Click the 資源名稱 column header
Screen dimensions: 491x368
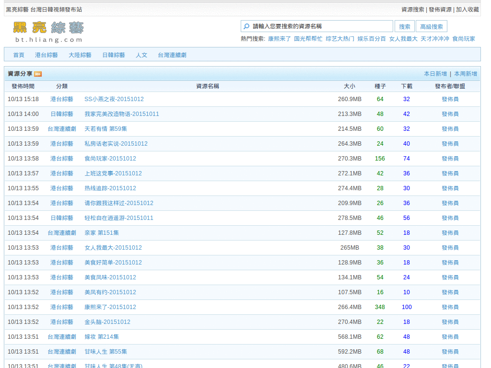pyautogui.click(x=207, y=86)
